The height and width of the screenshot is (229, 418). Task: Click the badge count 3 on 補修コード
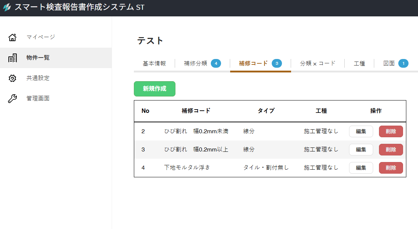277,63
